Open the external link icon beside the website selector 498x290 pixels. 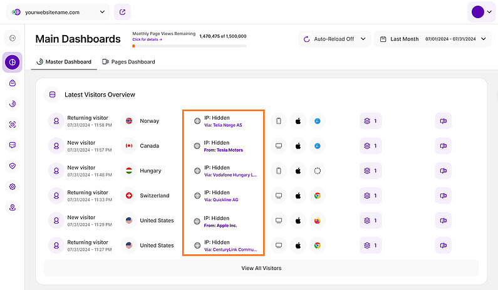coord(123,12)
